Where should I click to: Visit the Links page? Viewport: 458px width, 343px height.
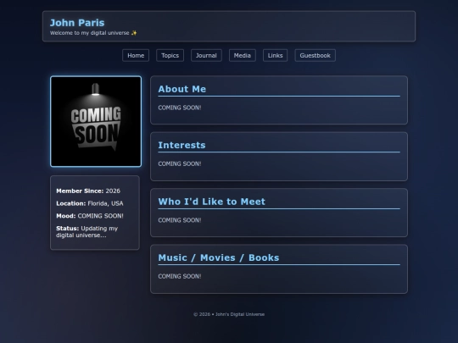pos(275,55)
